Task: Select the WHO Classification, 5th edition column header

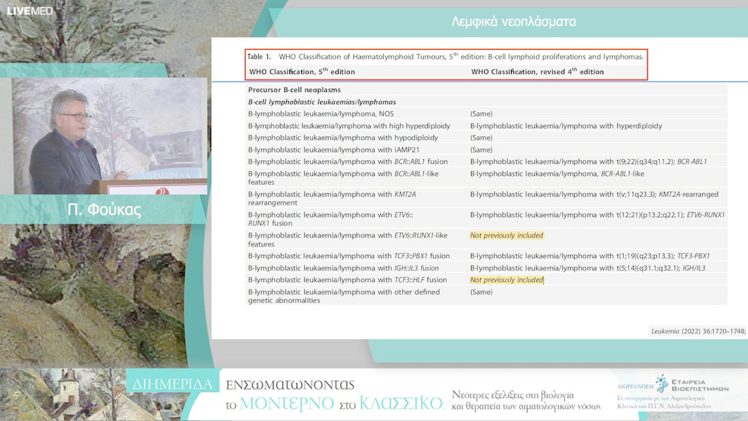Action: point(302,72)
